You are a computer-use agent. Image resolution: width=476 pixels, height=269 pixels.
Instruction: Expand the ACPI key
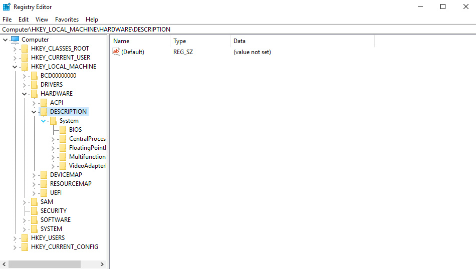click(34, 103)
